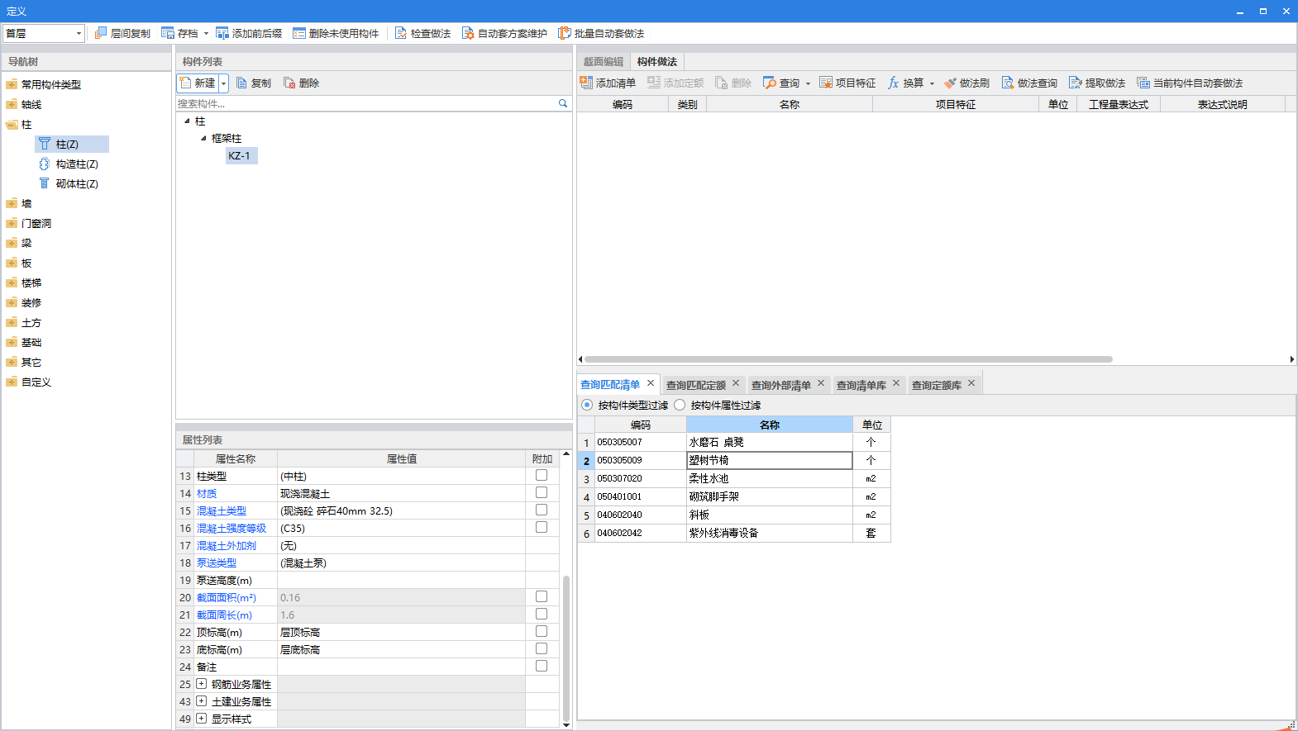
Task: Open the 换算 dropdown arrow
Action: pyautogui.click(x=932, y=83)
